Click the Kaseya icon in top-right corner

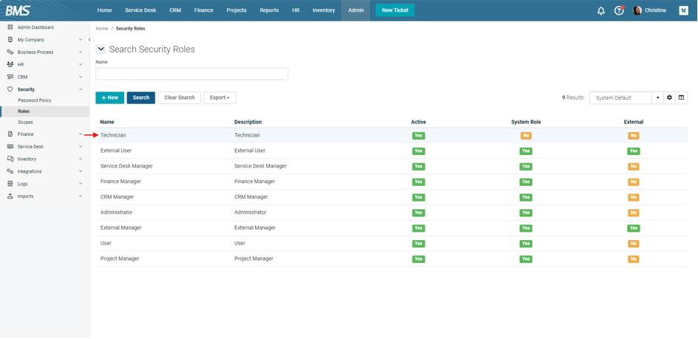point(683,10)
